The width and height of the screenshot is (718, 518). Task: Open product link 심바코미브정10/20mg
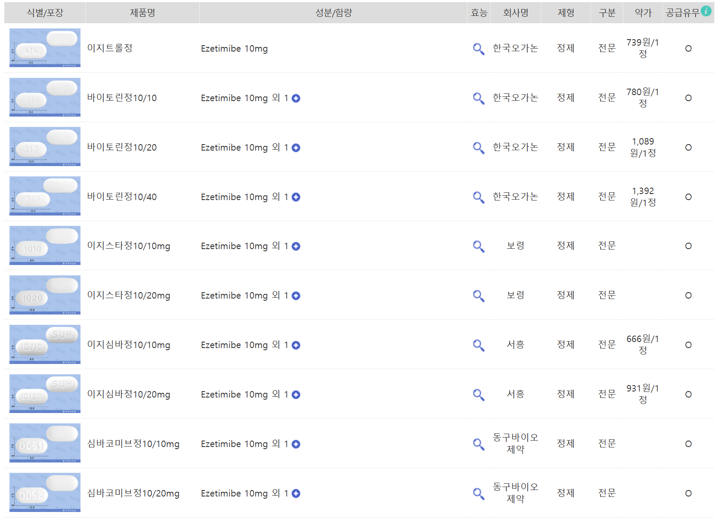click(133, 493)
